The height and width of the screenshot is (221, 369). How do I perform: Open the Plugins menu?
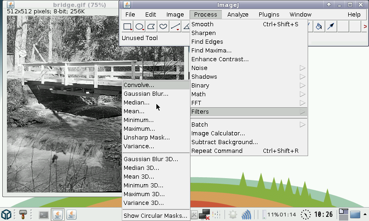tap(269, 15)
